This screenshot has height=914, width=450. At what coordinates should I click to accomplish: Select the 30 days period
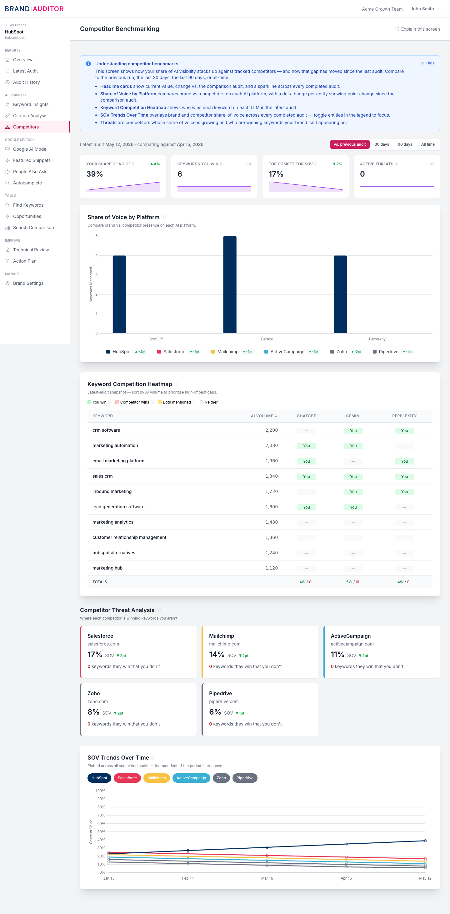(382, 144)
